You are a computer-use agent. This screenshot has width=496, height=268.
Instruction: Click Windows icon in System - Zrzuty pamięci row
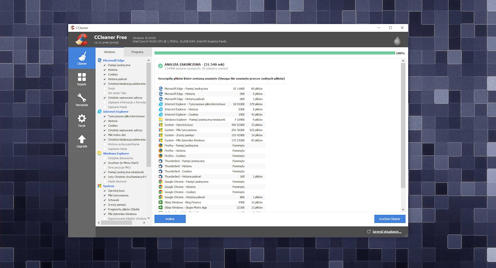click(x=161, y=135)
